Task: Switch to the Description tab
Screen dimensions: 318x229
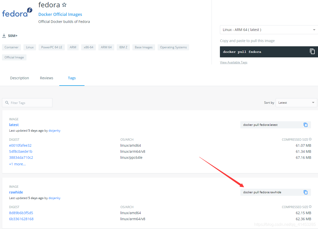Action: (19, 78)
